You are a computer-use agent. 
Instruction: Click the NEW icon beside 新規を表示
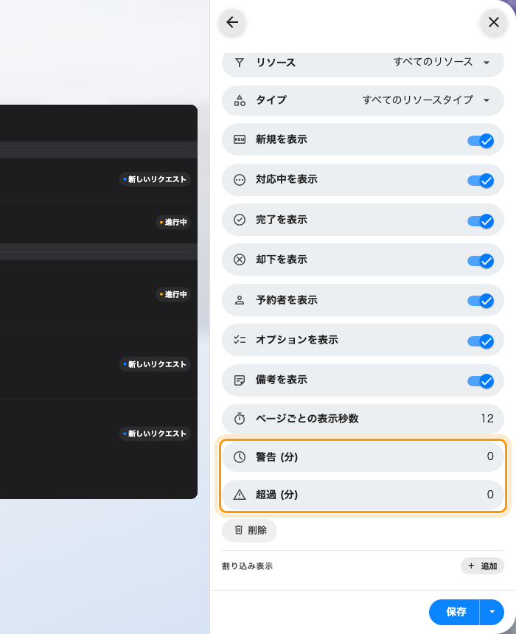(x=240, y=139)
